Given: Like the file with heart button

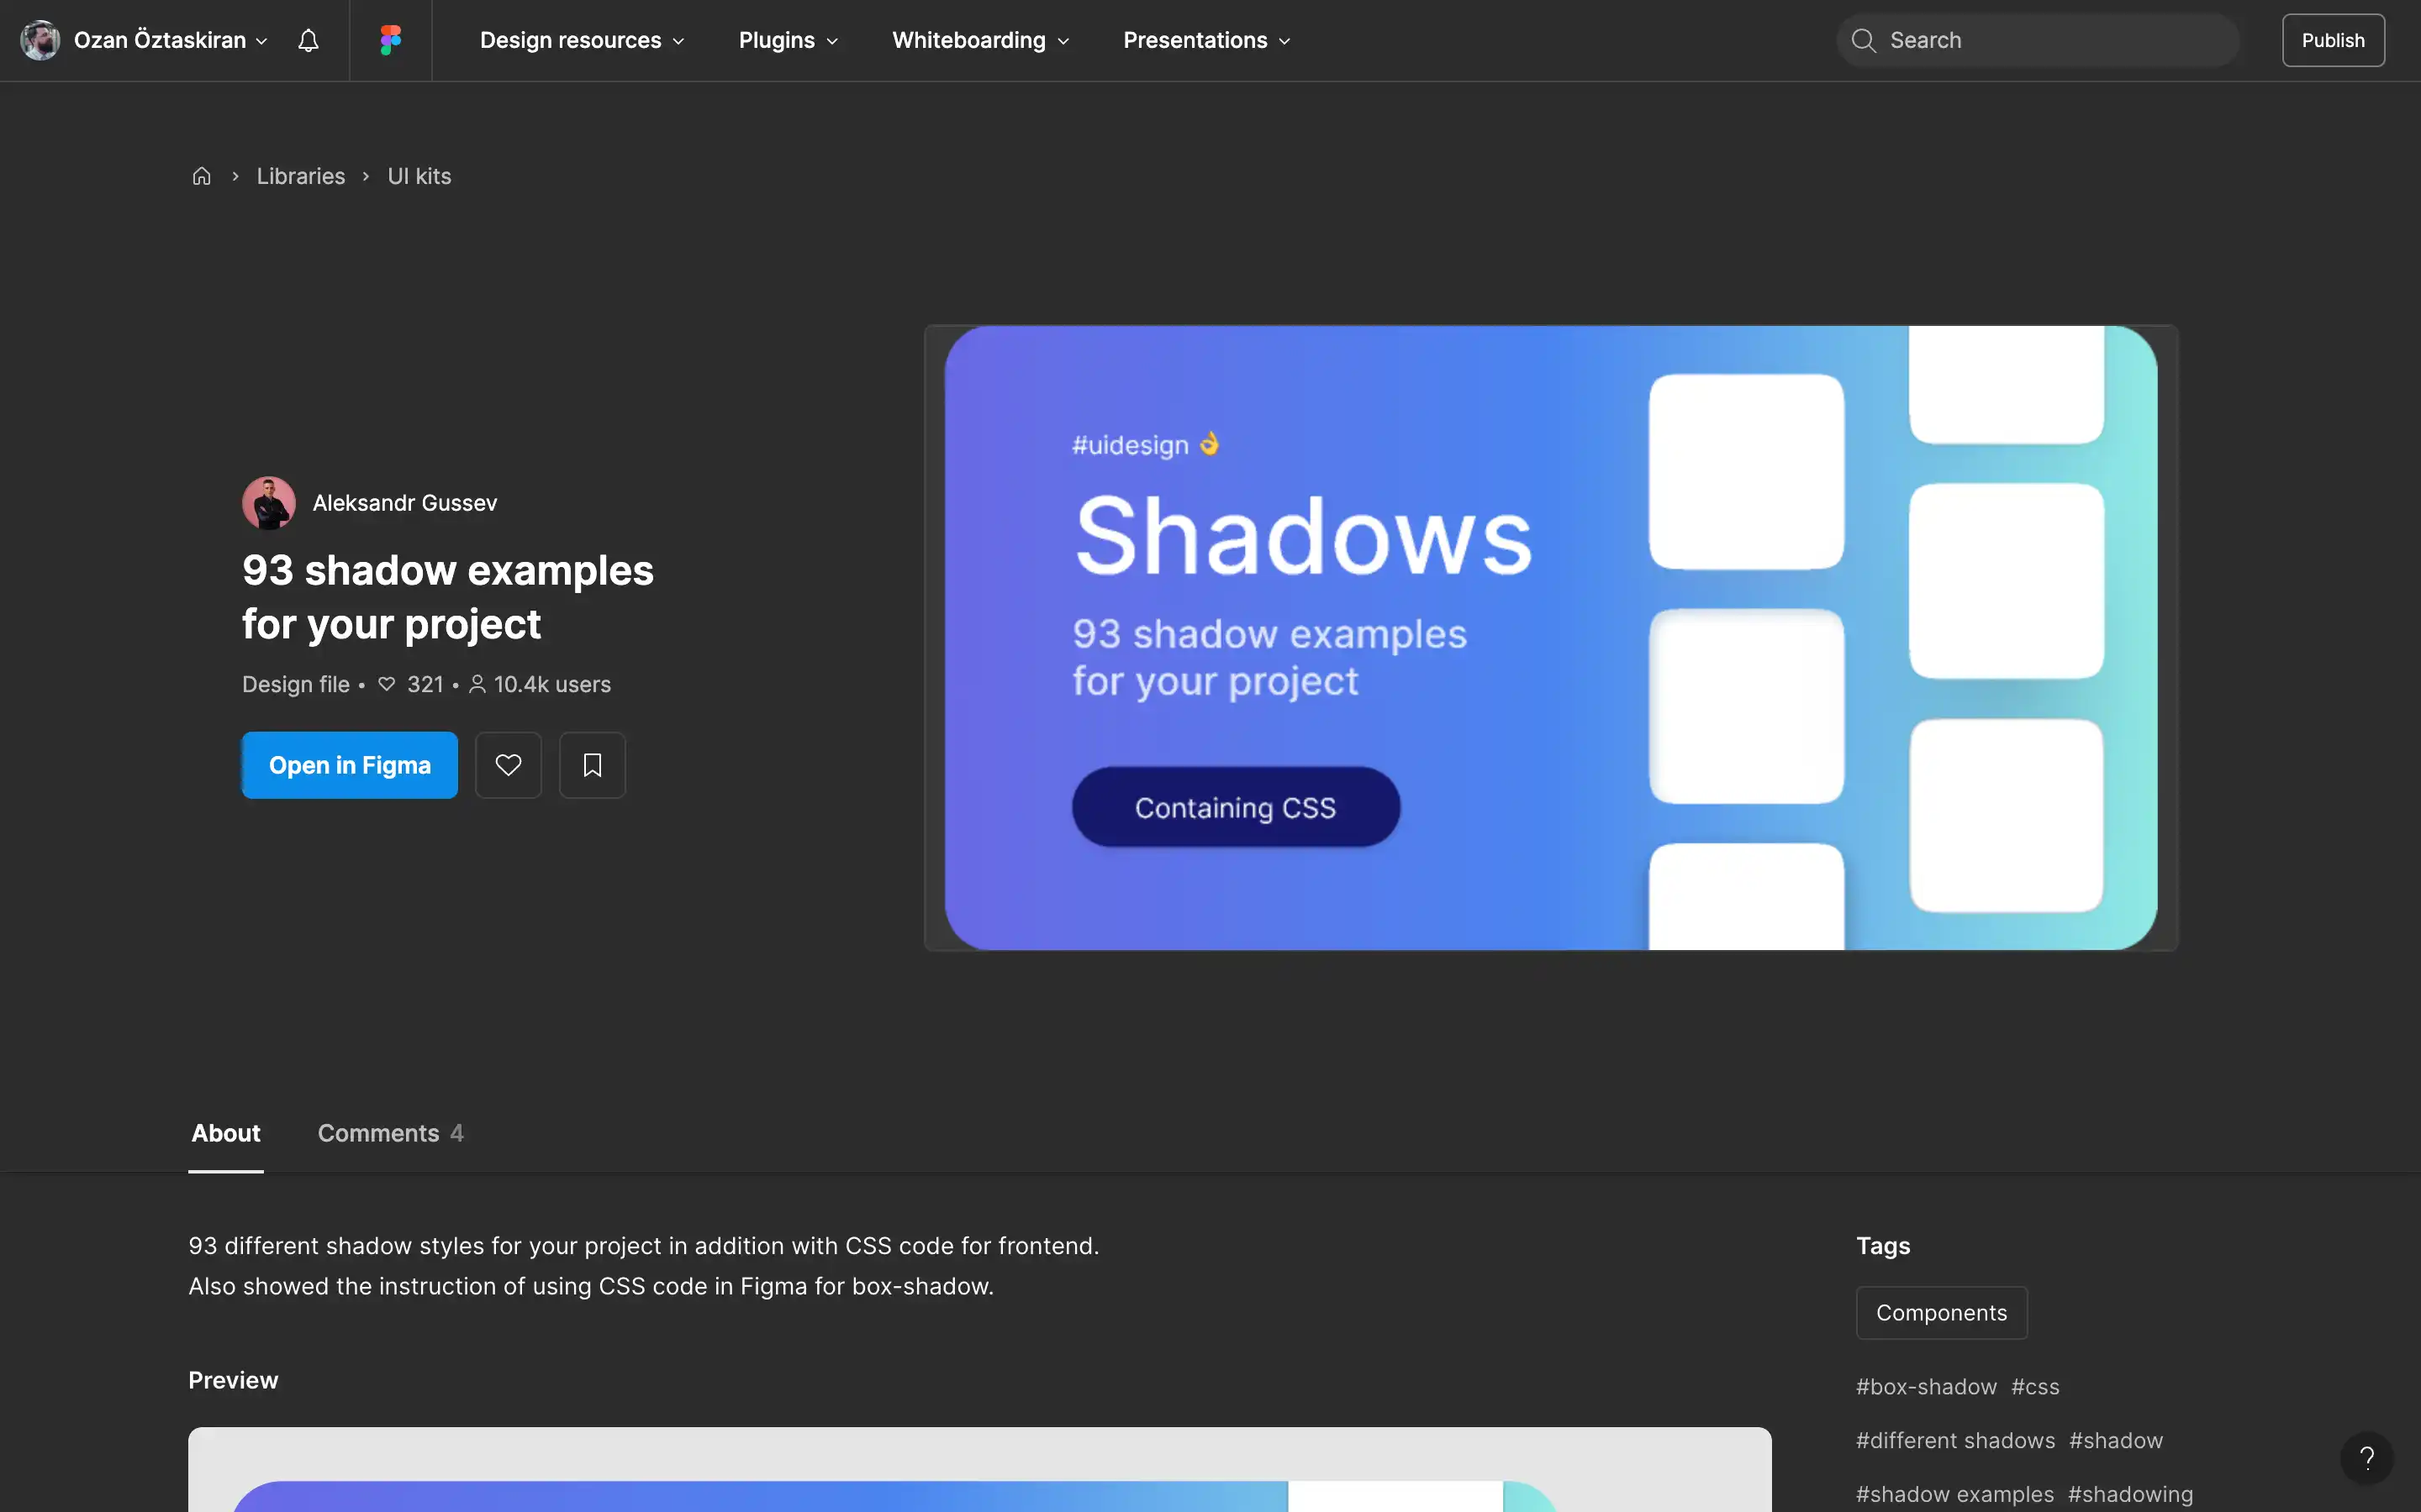Looking at the screenshot, I should click(x=509, y=765).
